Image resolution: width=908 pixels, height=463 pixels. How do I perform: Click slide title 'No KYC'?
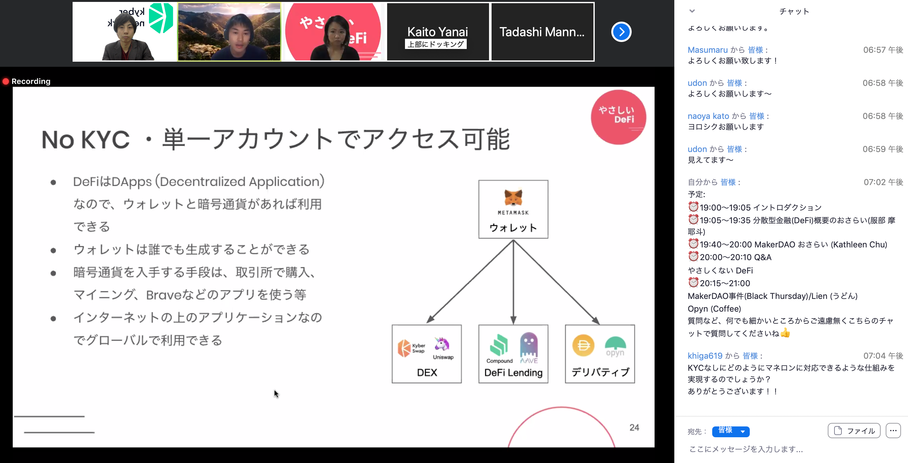[86, 140]
